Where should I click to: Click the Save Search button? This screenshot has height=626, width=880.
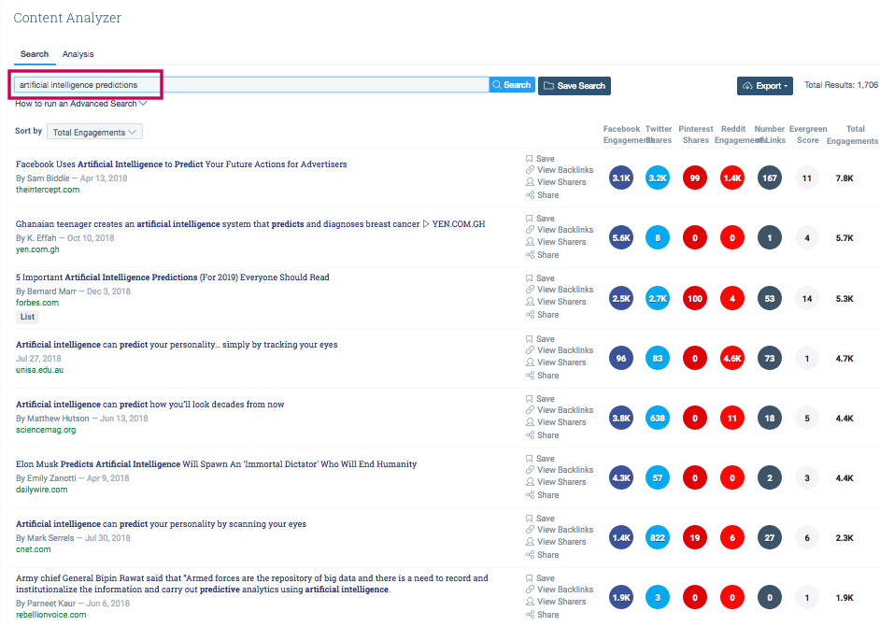coord(574,84)
